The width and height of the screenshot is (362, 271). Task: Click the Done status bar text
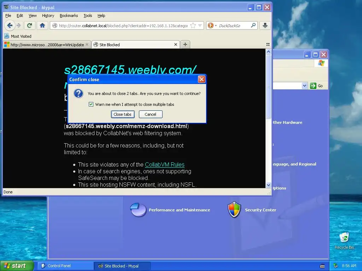(x=8, y=192)
